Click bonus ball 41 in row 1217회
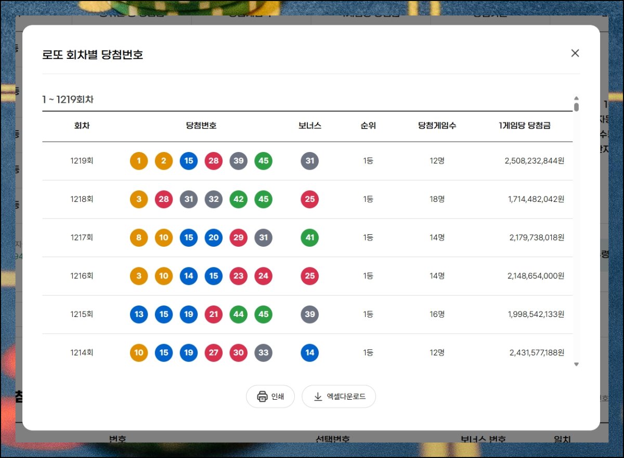The width and height of the screenshot is (624, 458). [x=310, y=238]
